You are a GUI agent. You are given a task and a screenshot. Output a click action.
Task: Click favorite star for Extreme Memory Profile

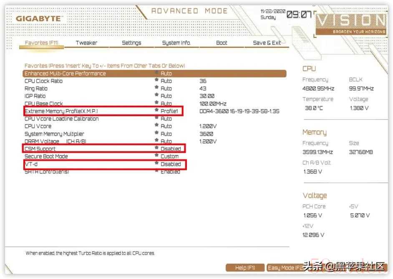point(156,110)
